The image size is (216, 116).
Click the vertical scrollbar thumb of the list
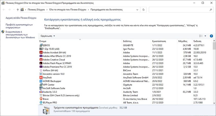pos(214,46)
